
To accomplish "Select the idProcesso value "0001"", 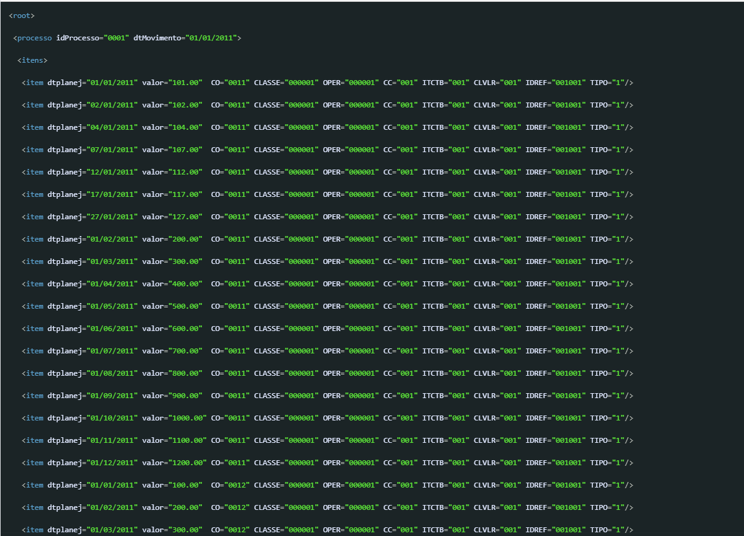I will point(116,38).
